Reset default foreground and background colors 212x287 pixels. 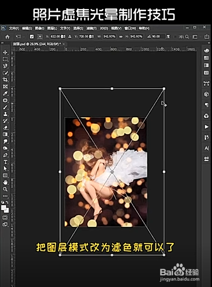point(3,202)
